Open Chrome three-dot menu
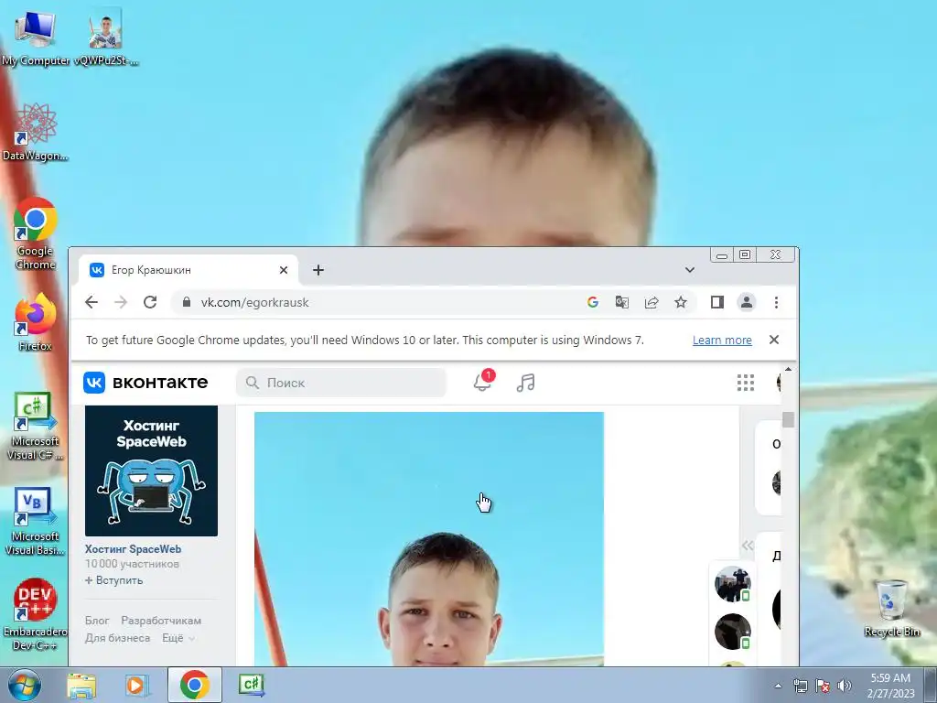Screen dimensions: 937x703 (776, 302)
